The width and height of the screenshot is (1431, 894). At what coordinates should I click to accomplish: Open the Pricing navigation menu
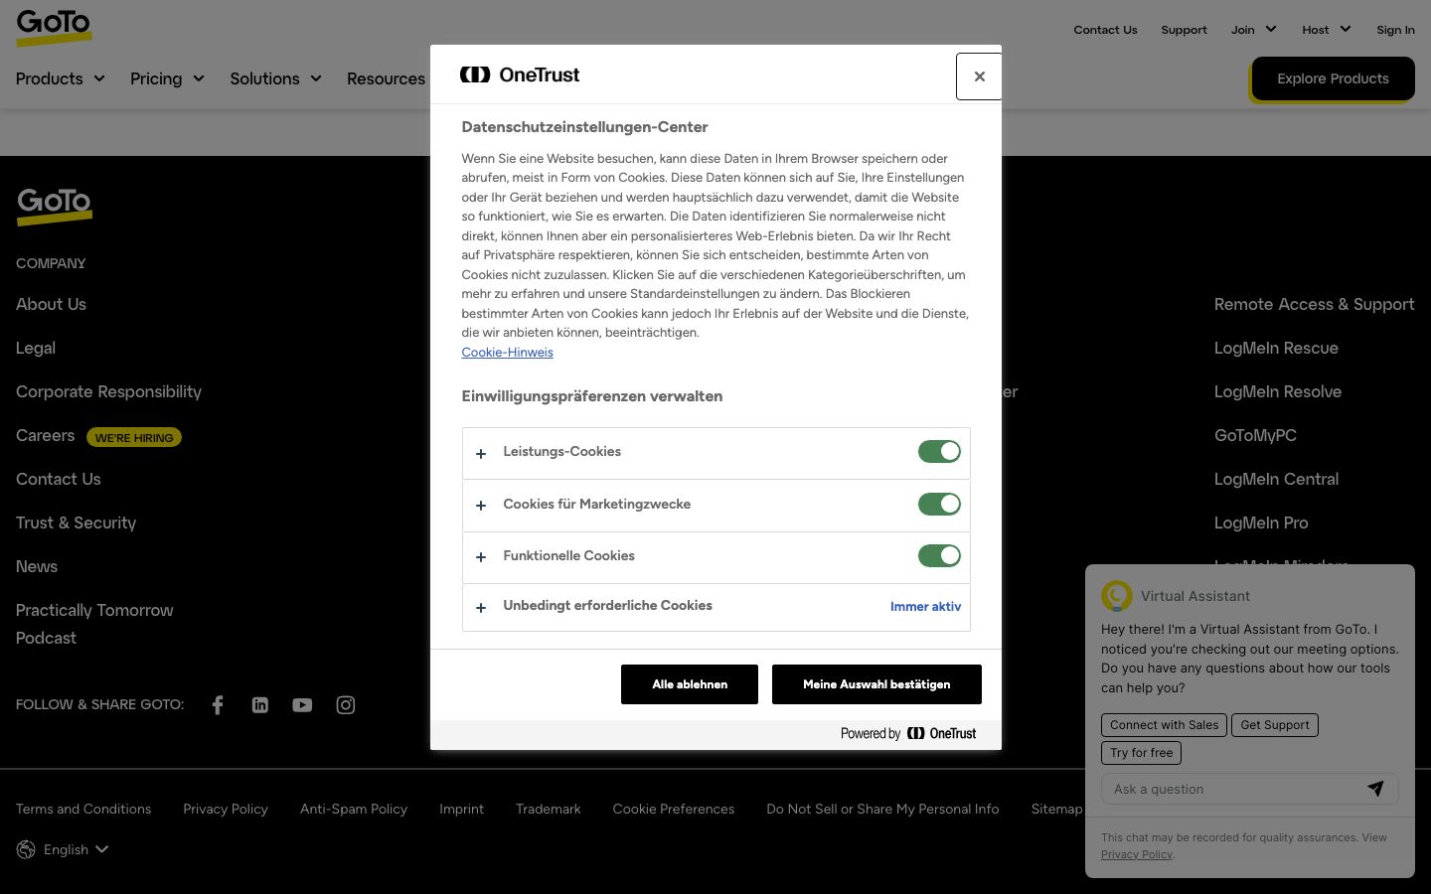167,78
